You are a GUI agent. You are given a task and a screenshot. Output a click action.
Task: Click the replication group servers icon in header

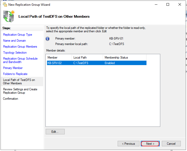9,16
